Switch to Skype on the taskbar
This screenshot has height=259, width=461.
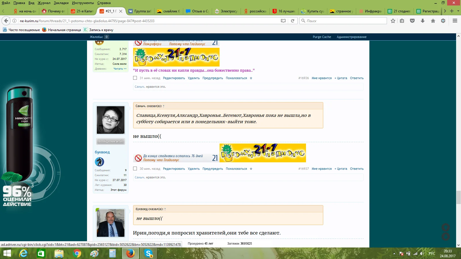click(x=148, y=254)
